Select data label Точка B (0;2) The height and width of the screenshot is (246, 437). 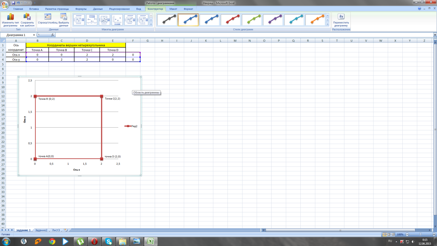click(46, 99)
